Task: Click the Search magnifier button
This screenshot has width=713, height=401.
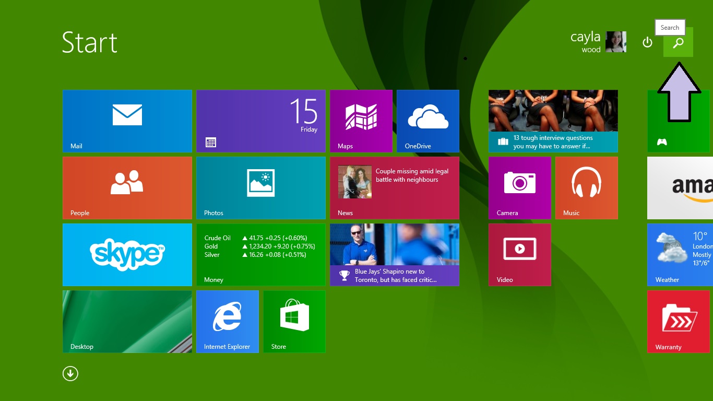Action: point(678,42)
